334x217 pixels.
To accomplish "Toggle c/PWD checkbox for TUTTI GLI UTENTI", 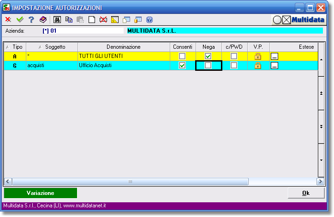I will pyautogui.click(x=234, y=56).
